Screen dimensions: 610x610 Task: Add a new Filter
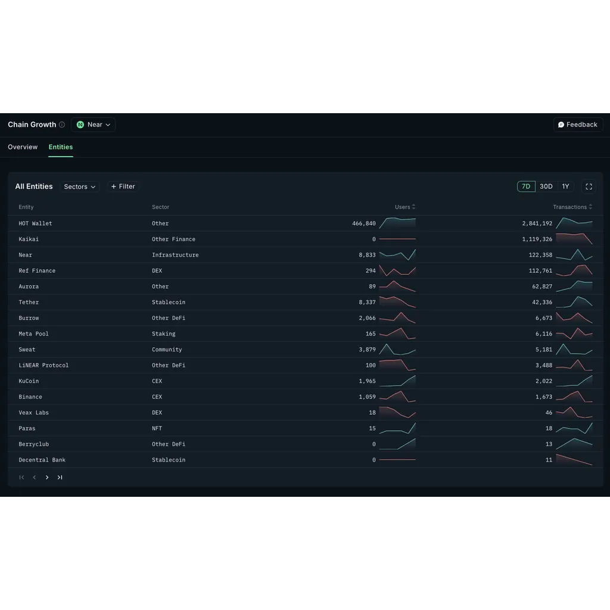click(123, 186)
